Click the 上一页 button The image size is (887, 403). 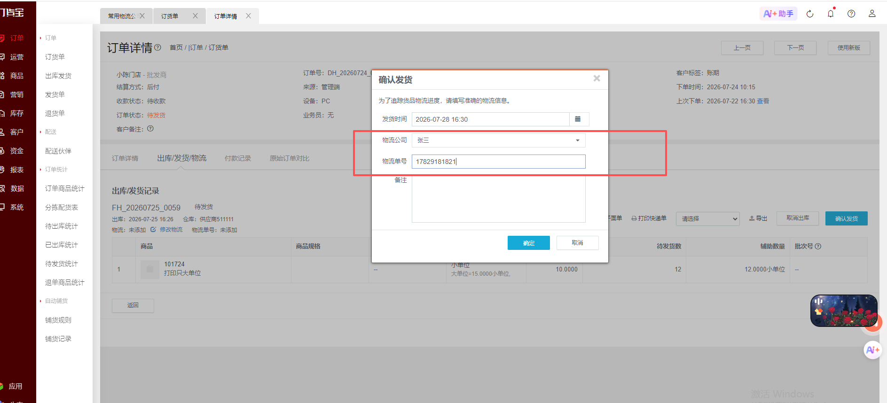(x=742, y=48)
